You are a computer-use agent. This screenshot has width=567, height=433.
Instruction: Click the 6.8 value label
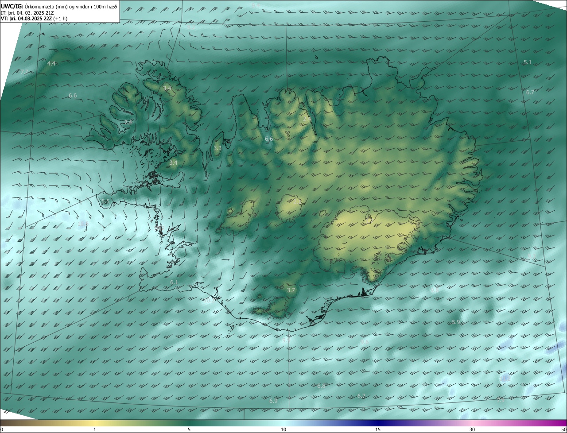point(321,386)
